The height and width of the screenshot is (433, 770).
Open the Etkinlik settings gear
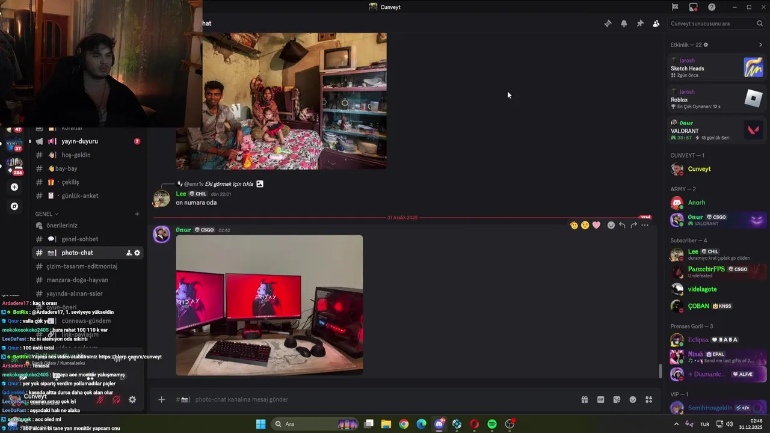706,45
